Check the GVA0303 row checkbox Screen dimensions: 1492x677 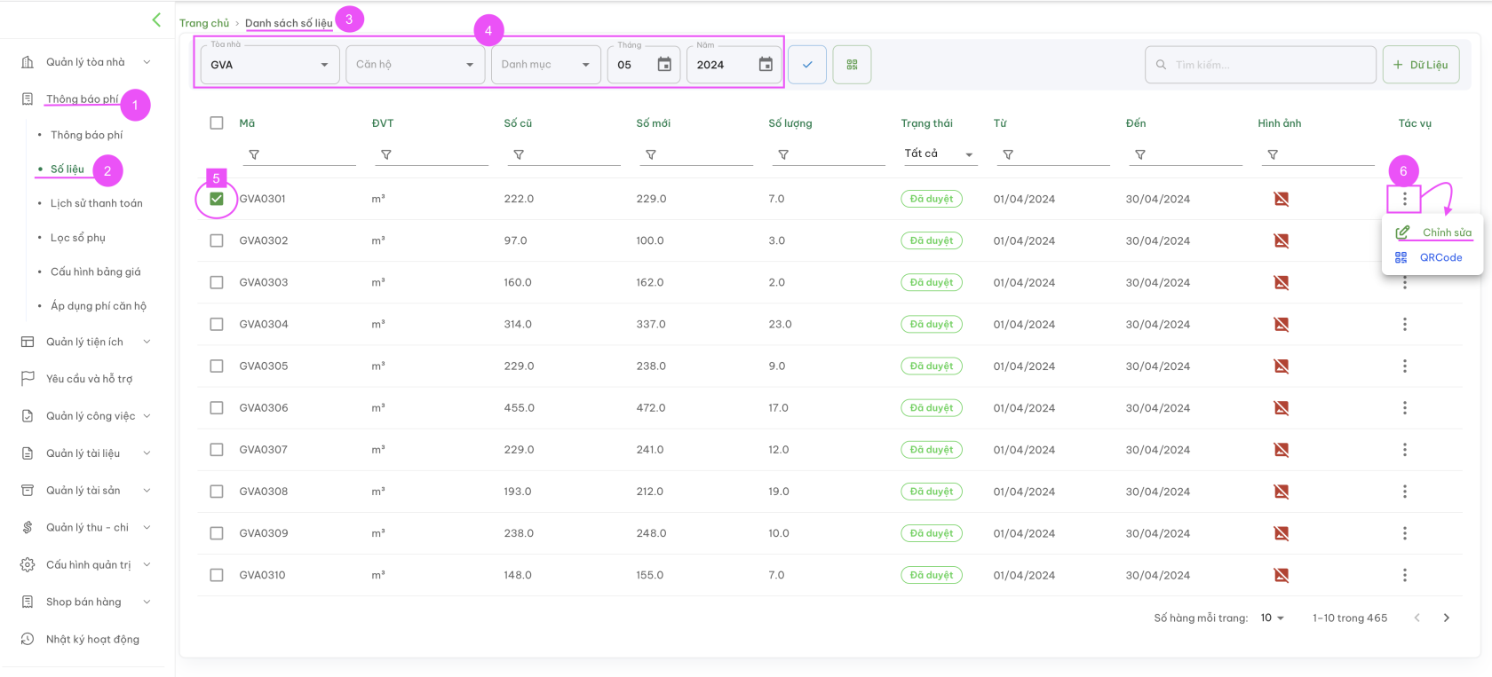pos(217,282)
